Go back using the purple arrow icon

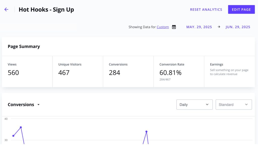pos(6,10)
